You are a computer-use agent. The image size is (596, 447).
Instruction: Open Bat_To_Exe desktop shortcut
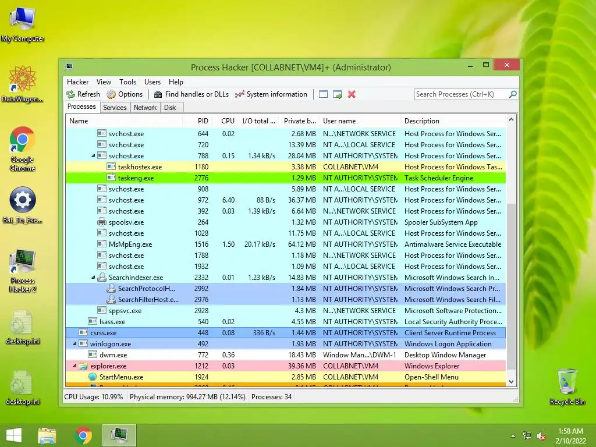point(23,205)
